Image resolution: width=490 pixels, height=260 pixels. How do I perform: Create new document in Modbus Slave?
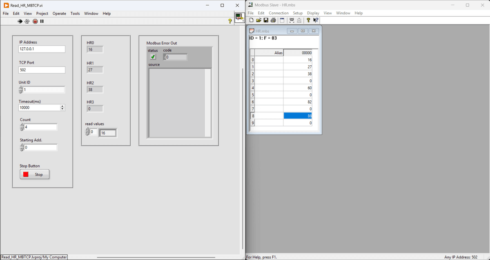click(252, 20)
